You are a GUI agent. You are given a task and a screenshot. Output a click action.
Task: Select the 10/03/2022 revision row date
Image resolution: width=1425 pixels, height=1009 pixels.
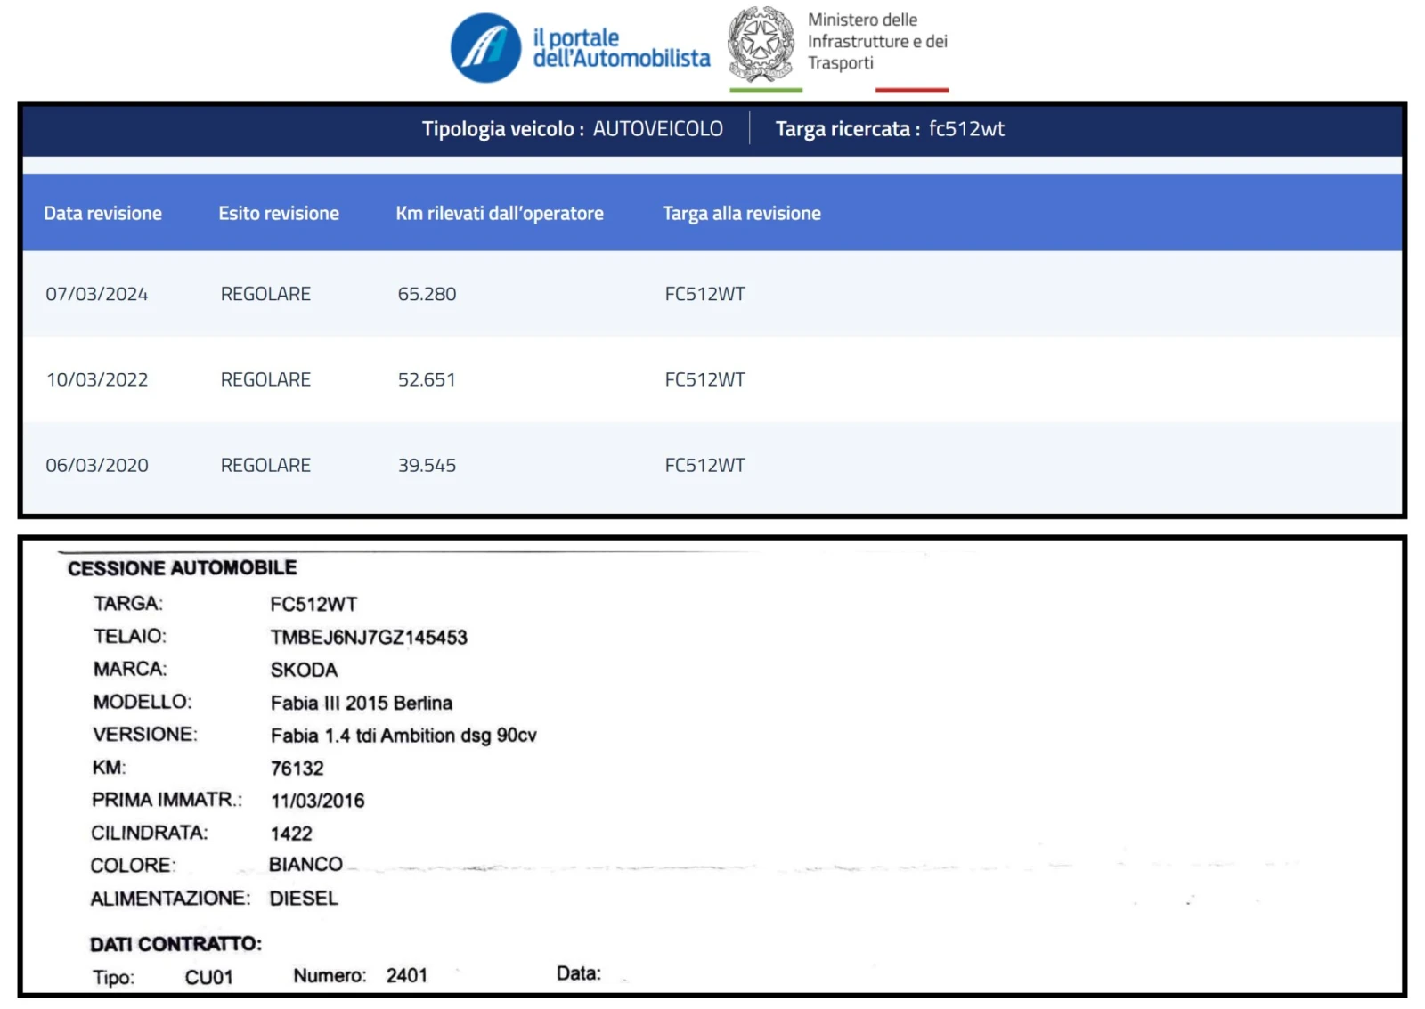(x=97, y=380)
